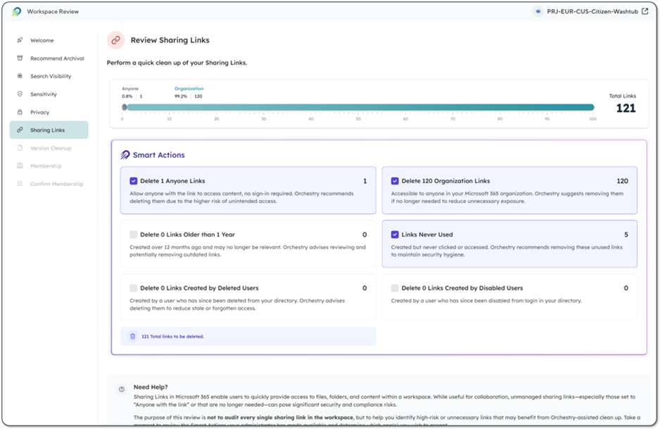The height and width of the screenshot is (429, 660).
Task: Open the Sharing Links sidebar item
Action: pos(48,130)
